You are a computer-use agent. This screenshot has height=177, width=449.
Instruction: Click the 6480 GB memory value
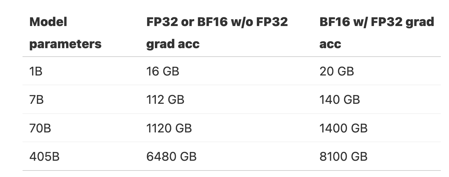[x=171, y=157]
